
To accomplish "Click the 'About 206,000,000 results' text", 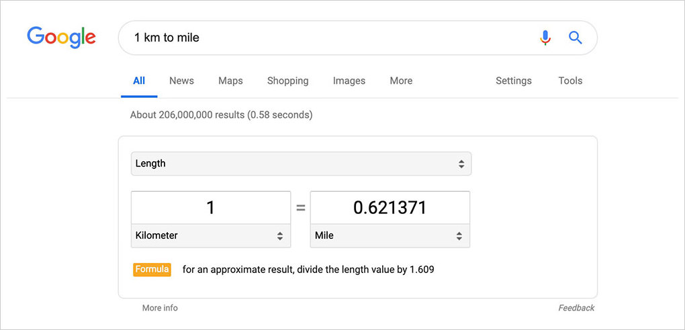I will [187, 115].
